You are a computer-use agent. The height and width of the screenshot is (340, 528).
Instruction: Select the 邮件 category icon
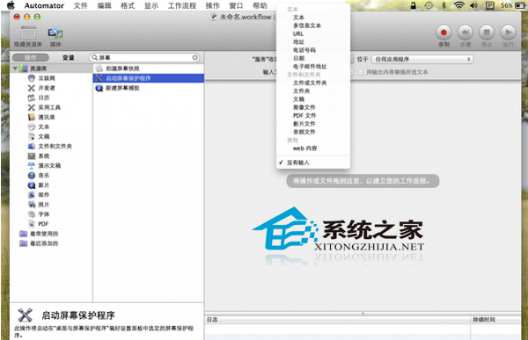pyautogui.click(x=32, y=195)
